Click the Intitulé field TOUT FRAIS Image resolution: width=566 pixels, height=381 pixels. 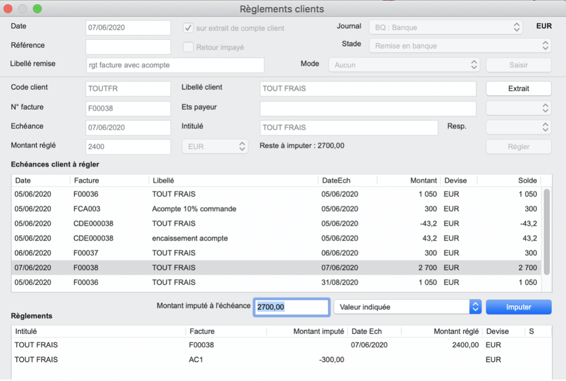tap(349, 128)
